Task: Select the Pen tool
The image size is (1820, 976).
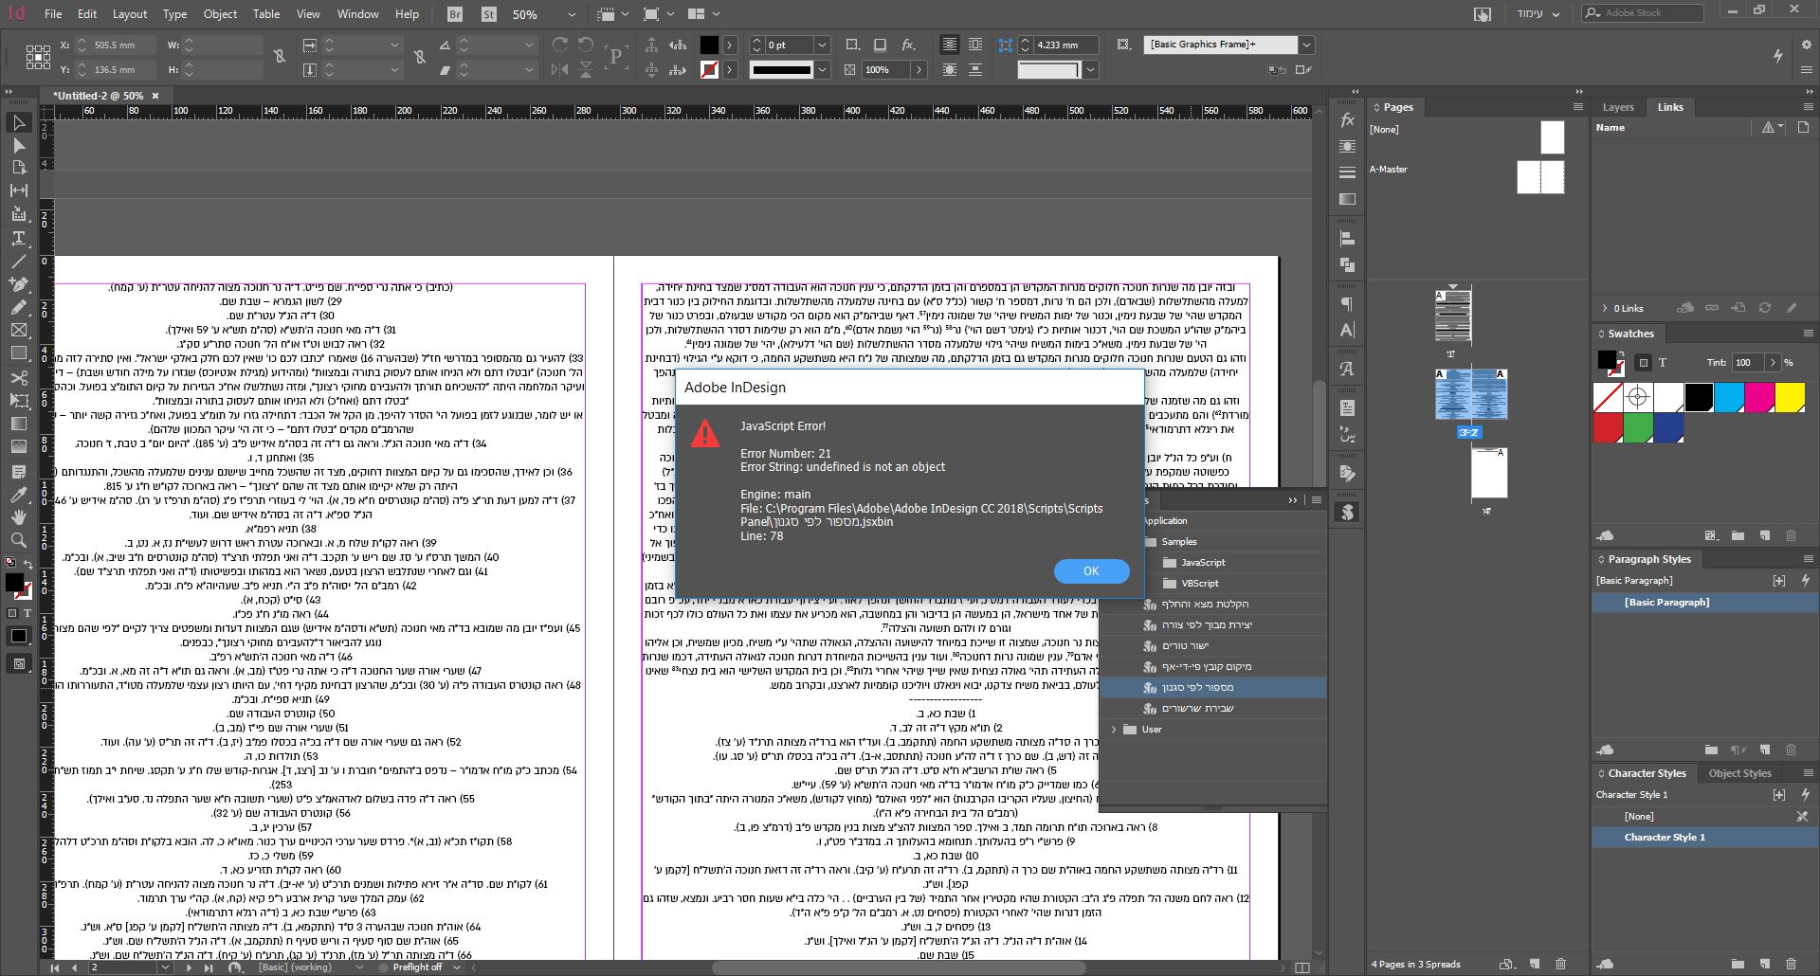Action: [x=18, y=284]
